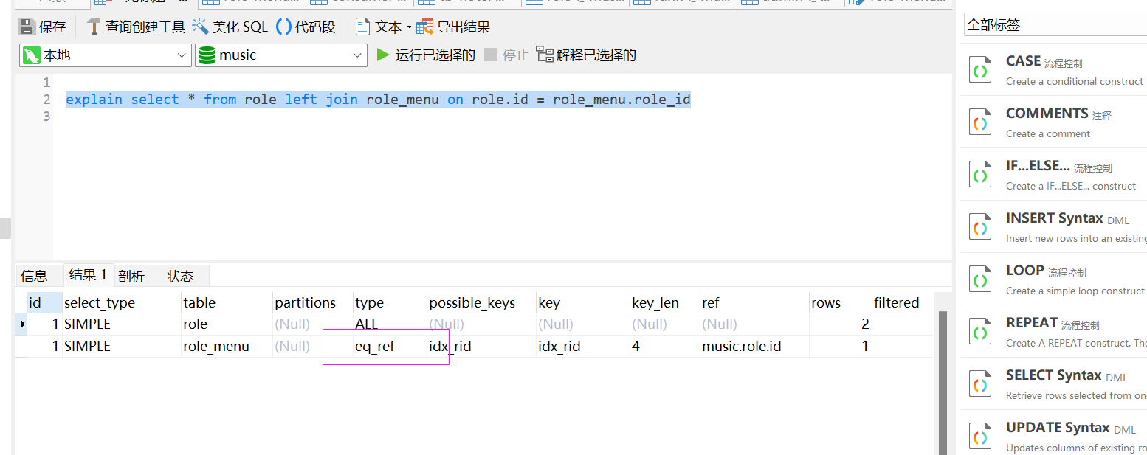
Task: Click 导出结果 to export results
Action: 453,27
